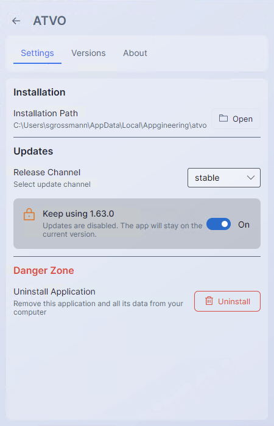Go back using the left arrow icon

tap(16, 21)
